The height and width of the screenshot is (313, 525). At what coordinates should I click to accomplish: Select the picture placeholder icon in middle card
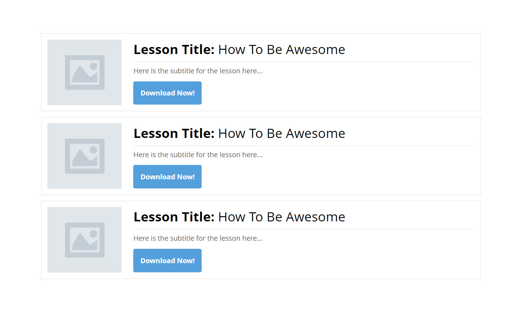[x=85, y=156]
